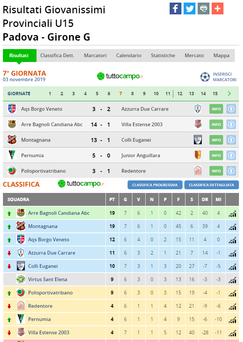Click upload arrow icon for Montagnana match
This screenshot has width=243, height=342.
point(231,140)
